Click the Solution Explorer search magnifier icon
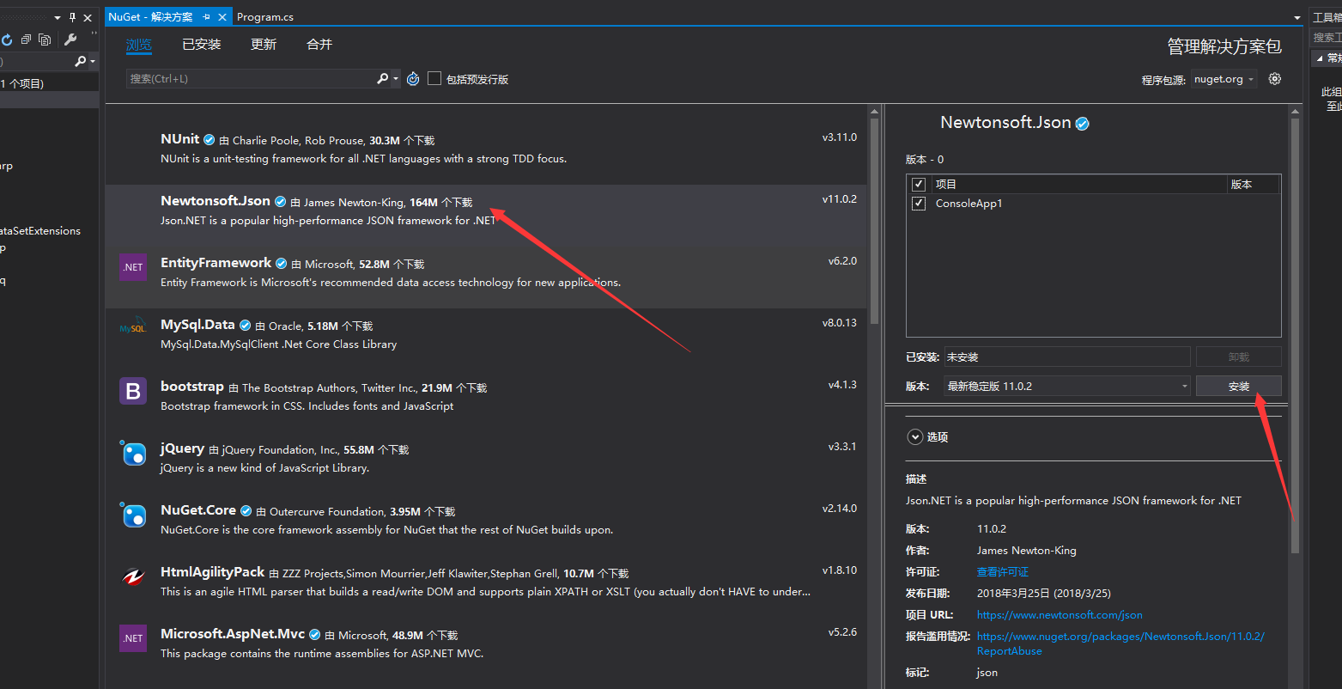Screen dimensions: 1342x689 (80, 61)
